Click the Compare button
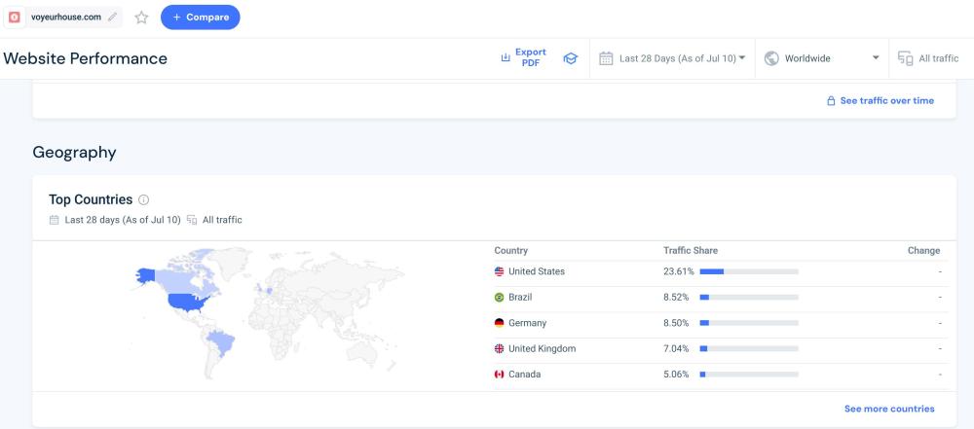Viewport: 974px width, 429px height. pos(200,17)
